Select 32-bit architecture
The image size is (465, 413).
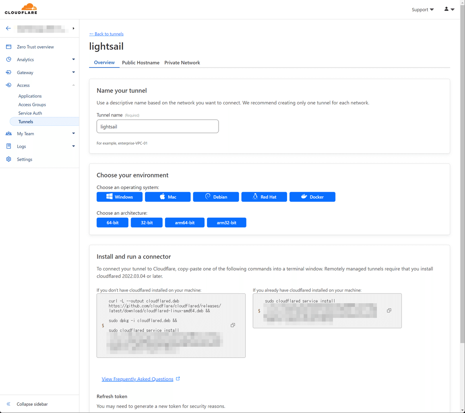[146, 223]
